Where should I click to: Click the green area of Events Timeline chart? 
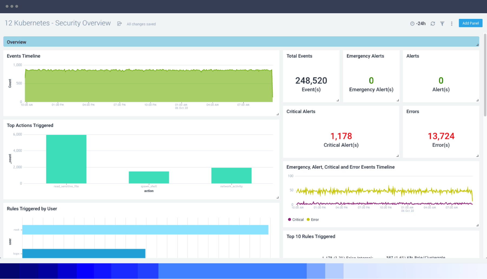click(x=149, y=86)
